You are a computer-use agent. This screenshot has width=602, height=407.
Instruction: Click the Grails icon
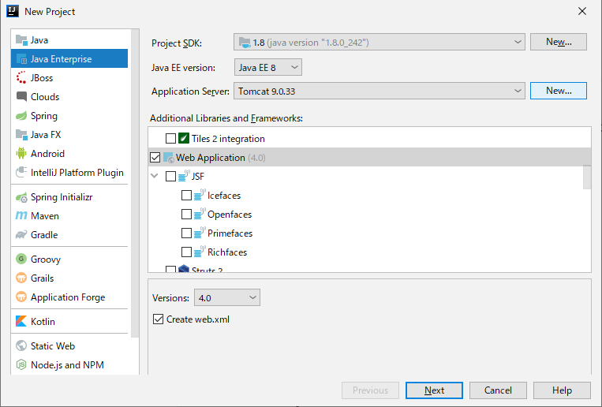click(x=21, y=278)
